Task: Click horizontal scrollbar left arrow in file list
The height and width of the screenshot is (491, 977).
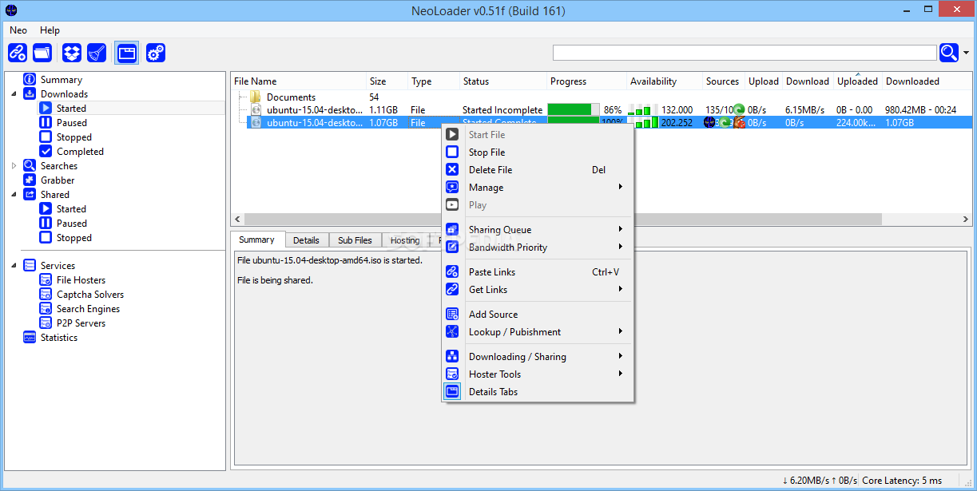Action: tap(237, 219)
